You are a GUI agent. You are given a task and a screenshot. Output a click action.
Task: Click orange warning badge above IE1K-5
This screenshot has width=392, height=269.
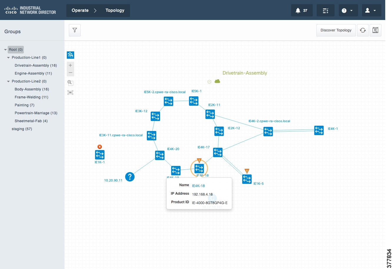tap(247, 171)
